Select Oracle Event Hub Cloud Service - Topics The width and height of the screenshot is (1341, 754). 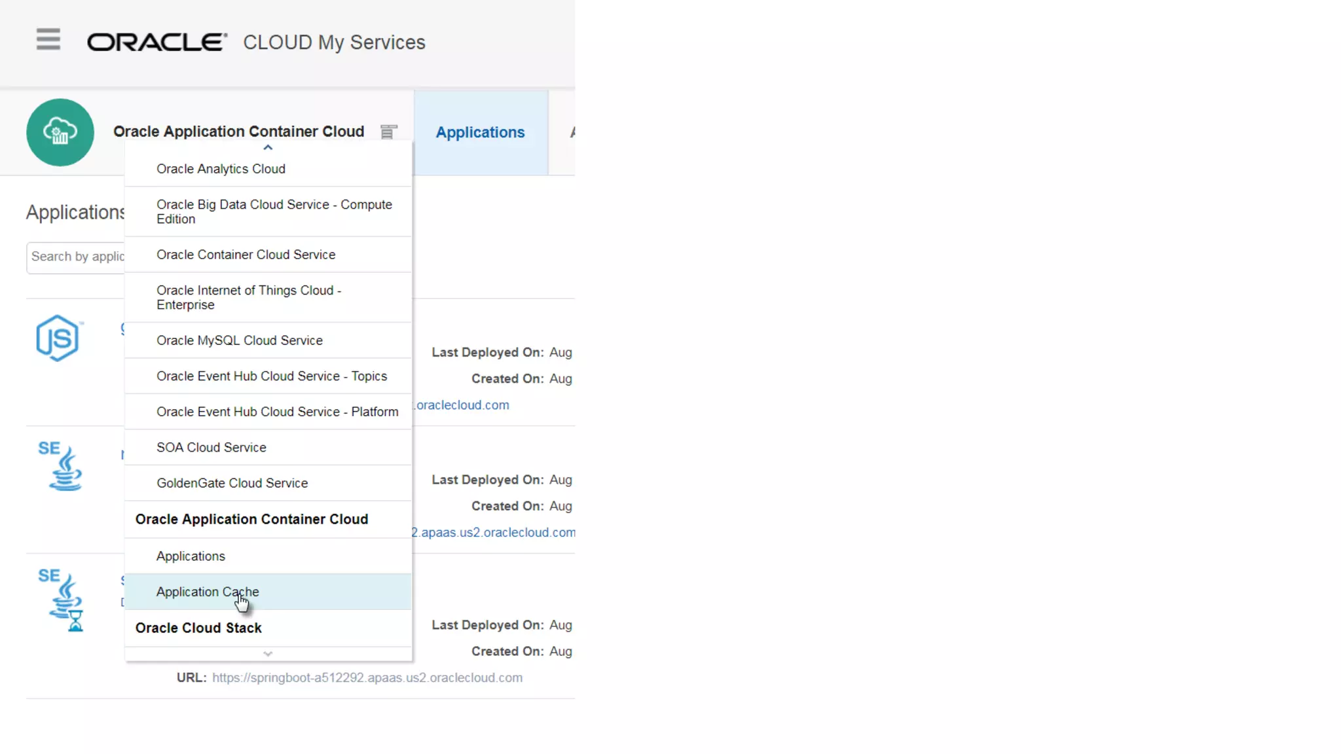click(x=271, y=376)
